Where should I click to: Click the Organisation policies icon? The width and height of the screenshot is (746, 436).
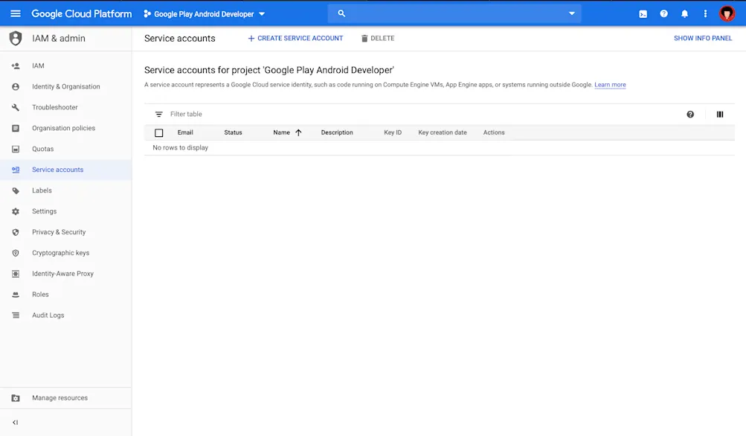pos(15,128)
